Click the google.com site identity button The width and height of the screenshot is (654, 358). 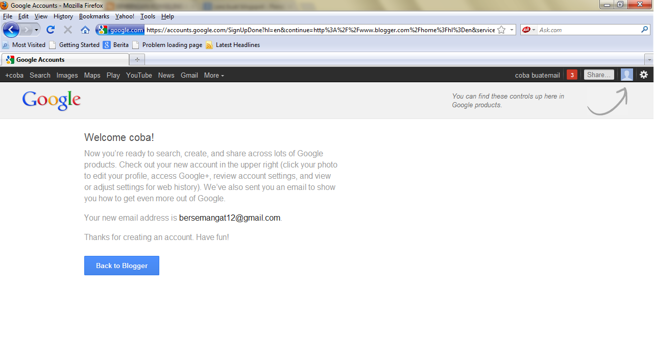click(120, 30)
